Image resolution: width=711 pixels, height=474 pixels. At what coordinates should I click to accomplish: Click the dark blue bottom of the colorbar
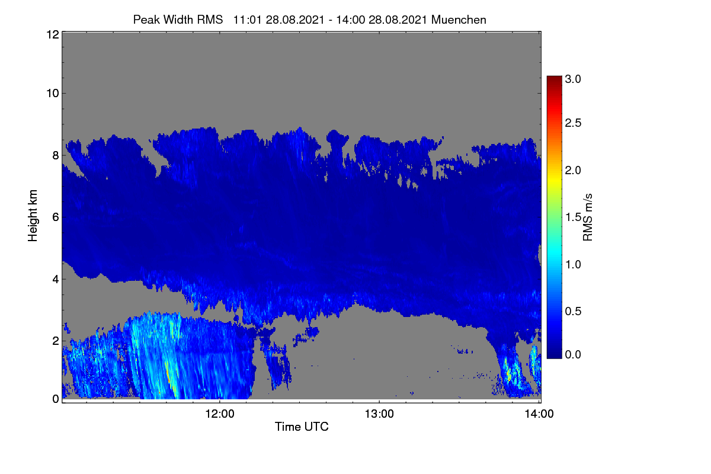pos(554,353)
